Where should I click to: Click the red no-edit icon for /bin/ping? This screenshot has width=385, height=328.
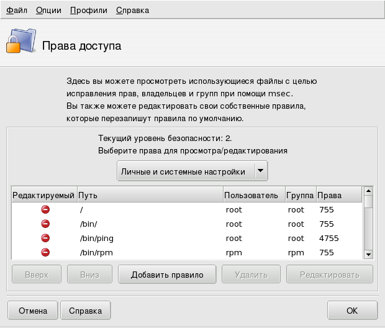pos(45,238)
